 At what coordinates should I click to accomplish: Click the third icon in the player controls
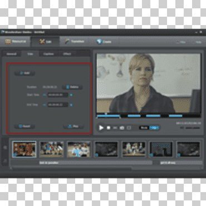click(x=115, y=127)
